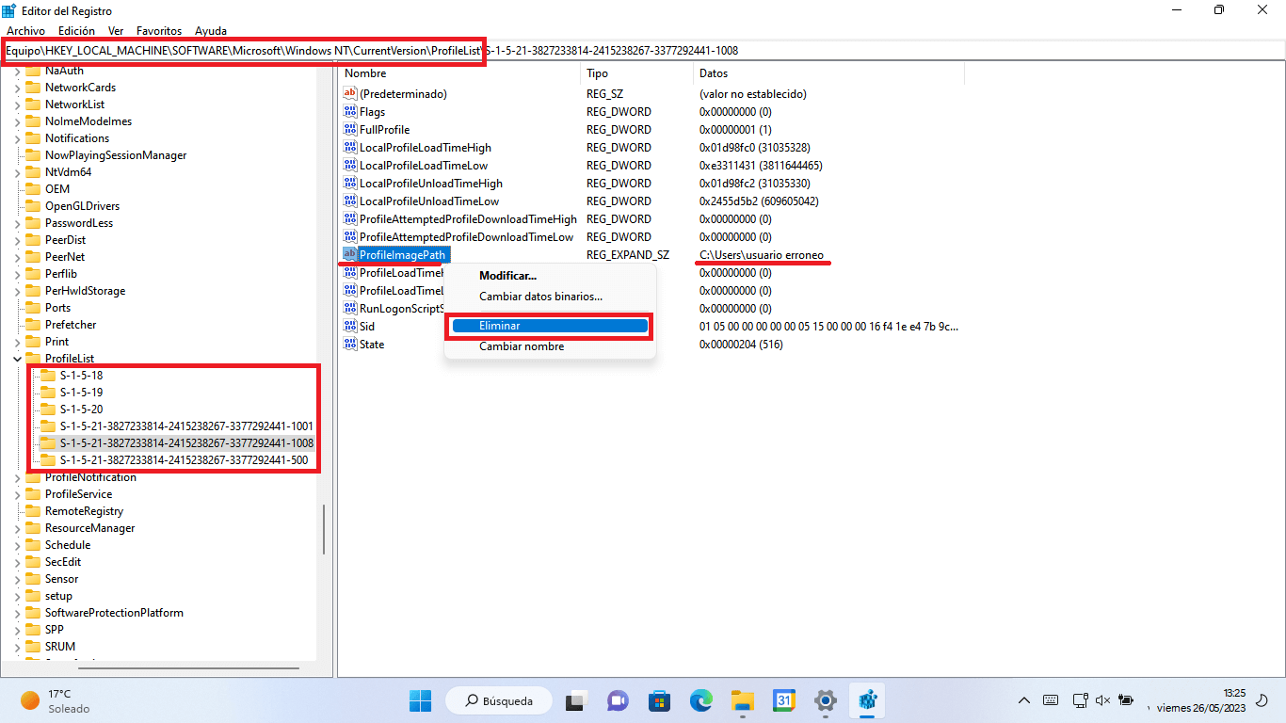
Task: Collapse the ProfileList tree node
Action: point(17,359)
